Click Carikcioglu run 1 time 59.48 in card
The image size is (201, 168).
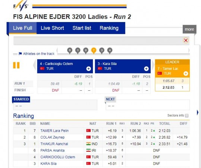[55, 84]
